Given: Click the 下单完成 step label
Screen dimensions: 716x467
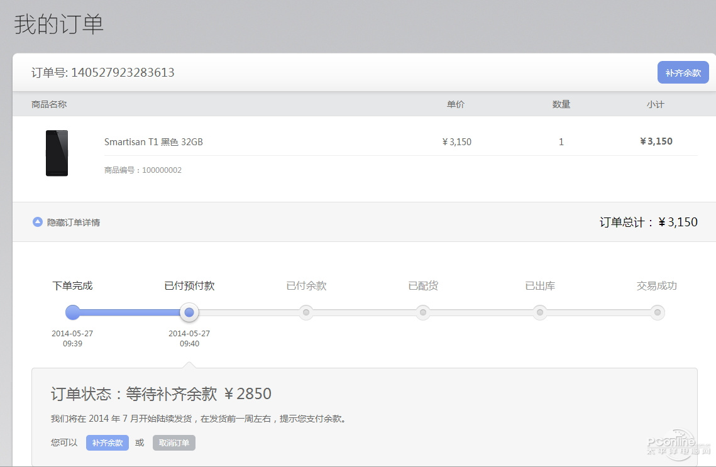Looking at the screenshot, I should [x=72, y=286].
